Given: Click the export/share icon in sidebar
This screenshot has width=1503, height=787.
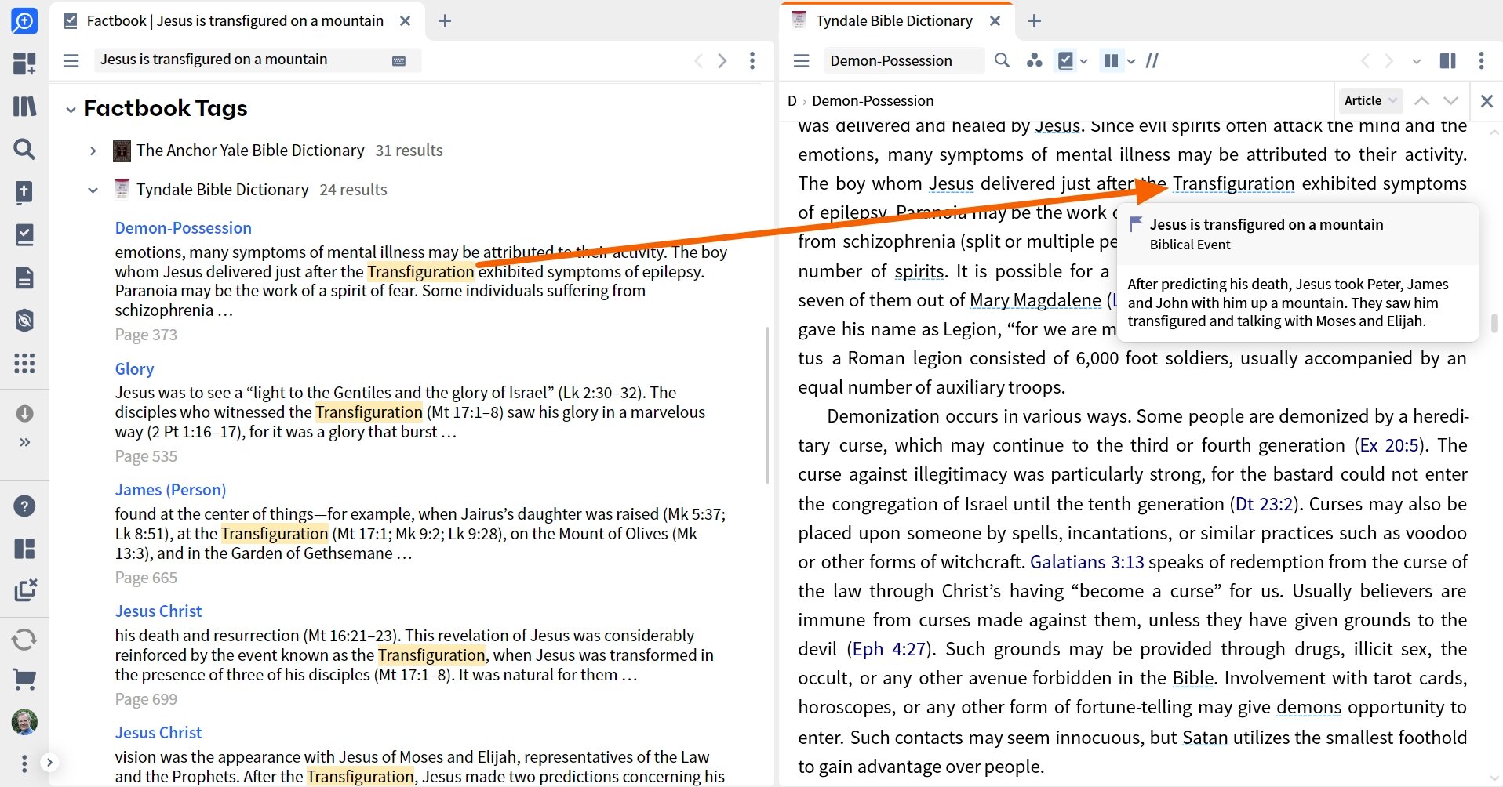Looking at the screenshot, I should coord(24,590).
